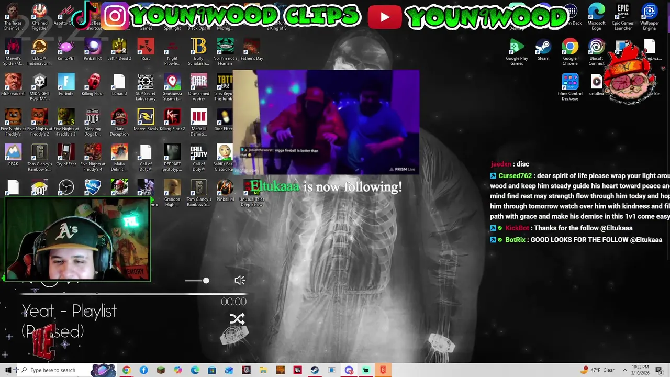The image size is (670, 377).
Task: Open the Fortnite shortcut
Action: (x=66, y=85)
